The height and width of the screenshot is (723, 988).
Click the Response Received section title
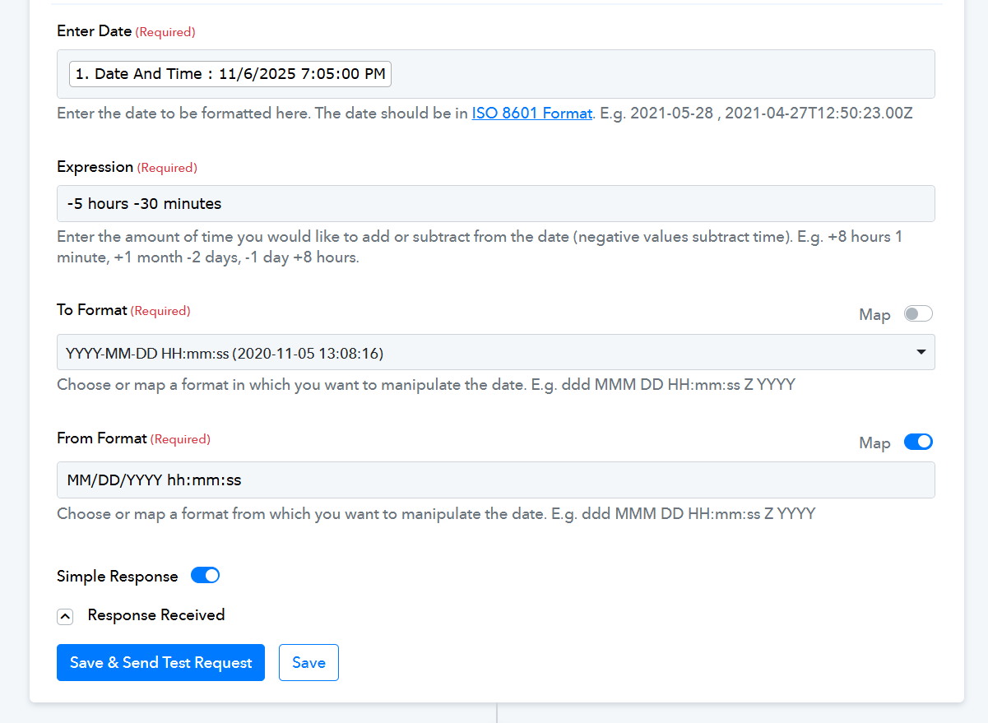[156, 615]
